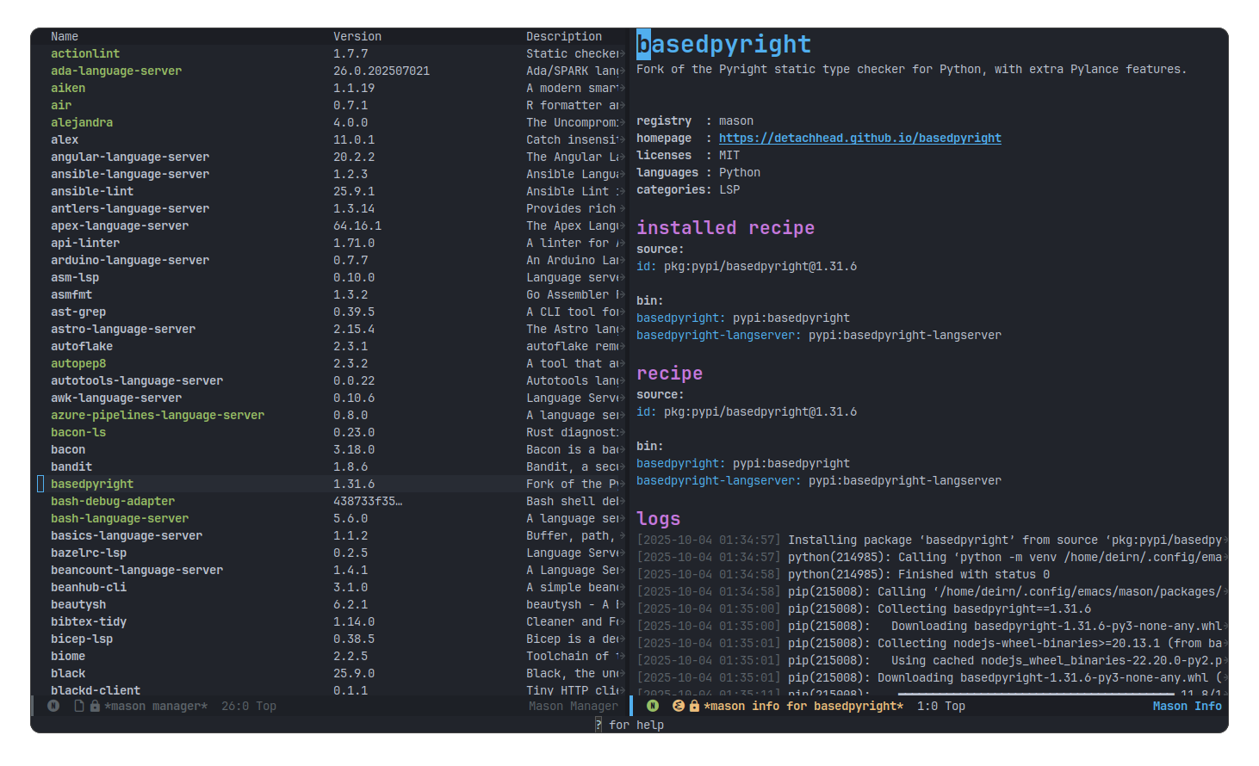Click the 1:0 Top position in modeline
1259x766 pixels.
[941, 706]
